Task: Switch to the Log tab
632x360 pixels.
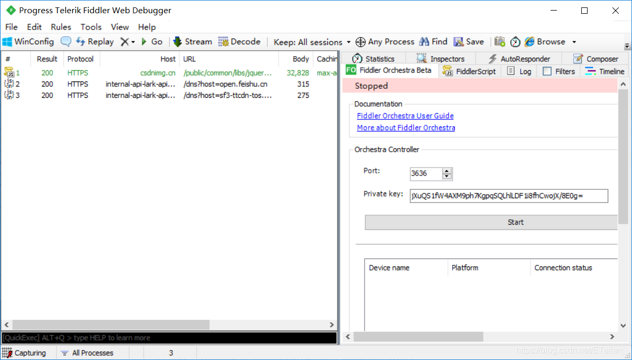Action: [x=519, y=71]
